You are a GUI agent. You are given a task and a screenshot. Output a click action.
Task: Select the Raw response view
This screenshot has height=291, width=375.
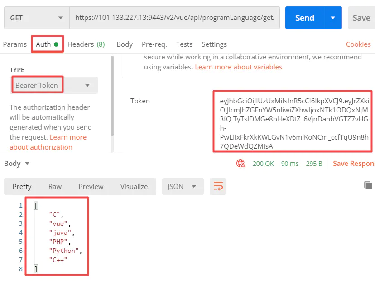[55, 186]
